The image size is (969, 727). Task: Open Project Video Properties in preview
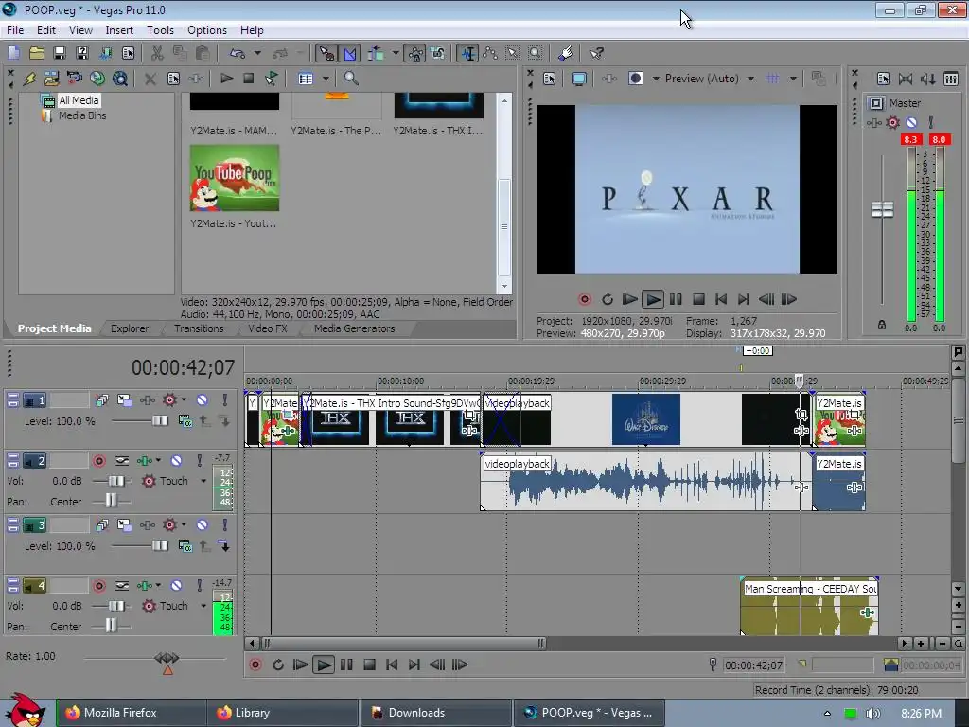[549, 79]
